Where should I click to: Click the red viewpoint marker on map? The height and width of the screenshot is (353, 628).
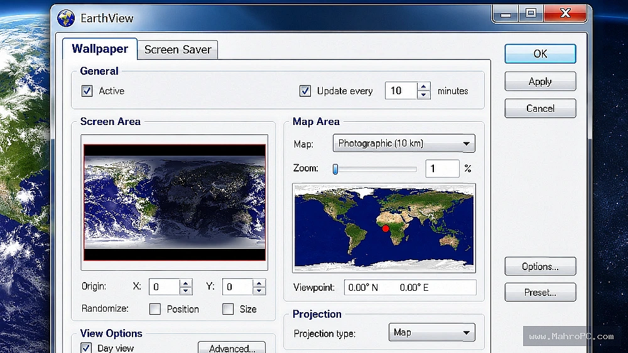[x=386, y=229]
